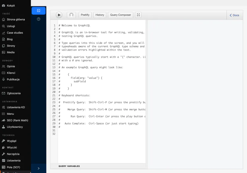Click the card icon beside Klienci
This screenshot has width=247, height=173.
click(4, 73)
